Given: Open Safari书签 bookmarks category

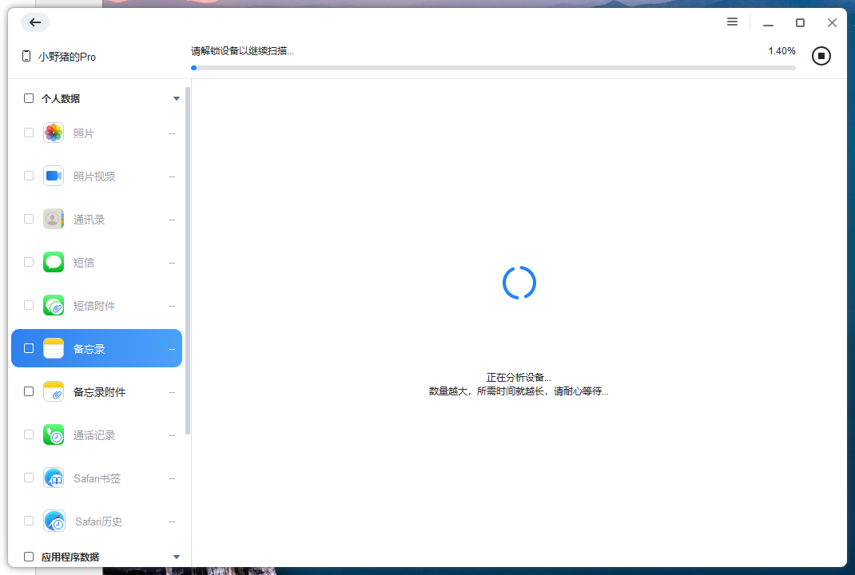Looking at the screenshot, I should 53,478.
